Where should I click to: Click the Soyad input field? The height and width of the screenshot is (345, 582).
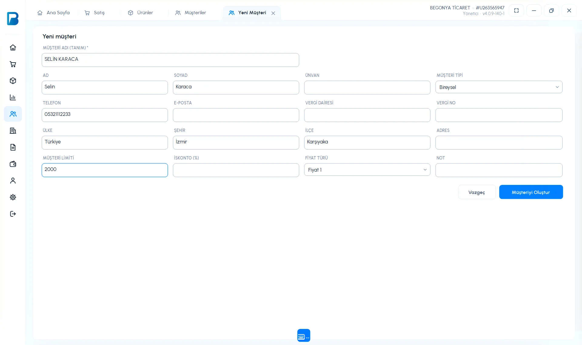pyautogui.click(x=236, y=87)
